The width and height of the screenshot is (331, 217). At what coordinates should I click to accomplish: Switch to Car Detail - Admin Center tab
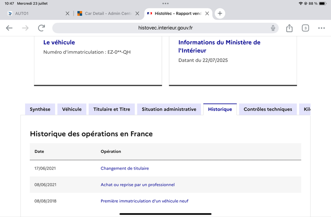point(106,13)
